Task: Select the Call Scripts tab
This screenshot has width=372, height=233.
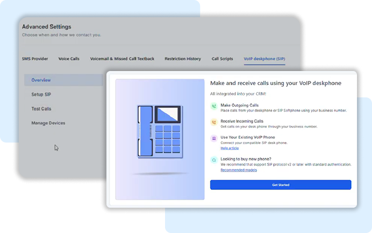Action: [223, 58]
